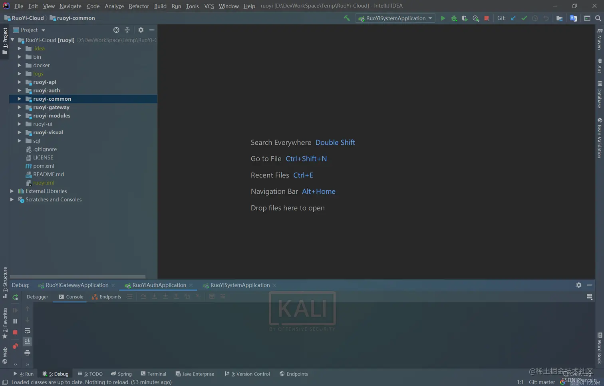Run with Coverage icon in toolbar
This screenshot has height=386, width=604.
465,18
